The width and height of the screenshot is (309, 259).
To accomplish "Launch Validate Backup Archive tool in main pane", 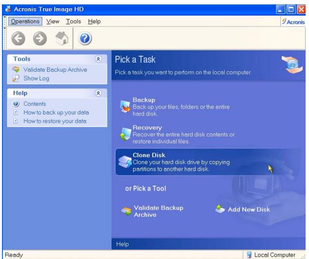I will tap(152, 211).
